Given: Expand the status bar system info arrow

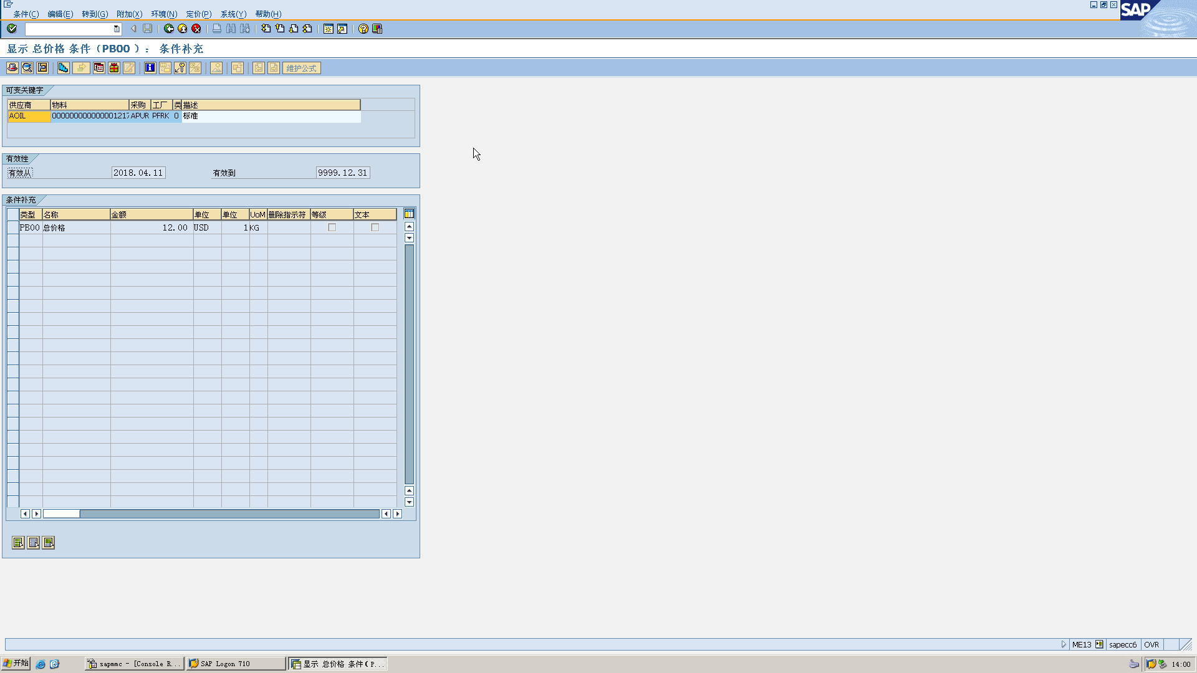Looking at the screenshot, I should (1064, 644).
